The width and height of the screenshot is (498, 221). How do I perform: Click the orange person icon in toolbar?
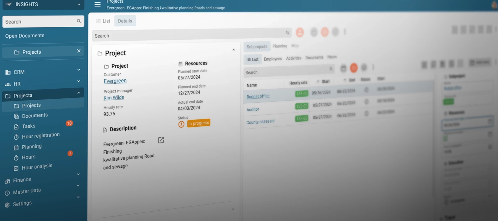coord(300,32)
